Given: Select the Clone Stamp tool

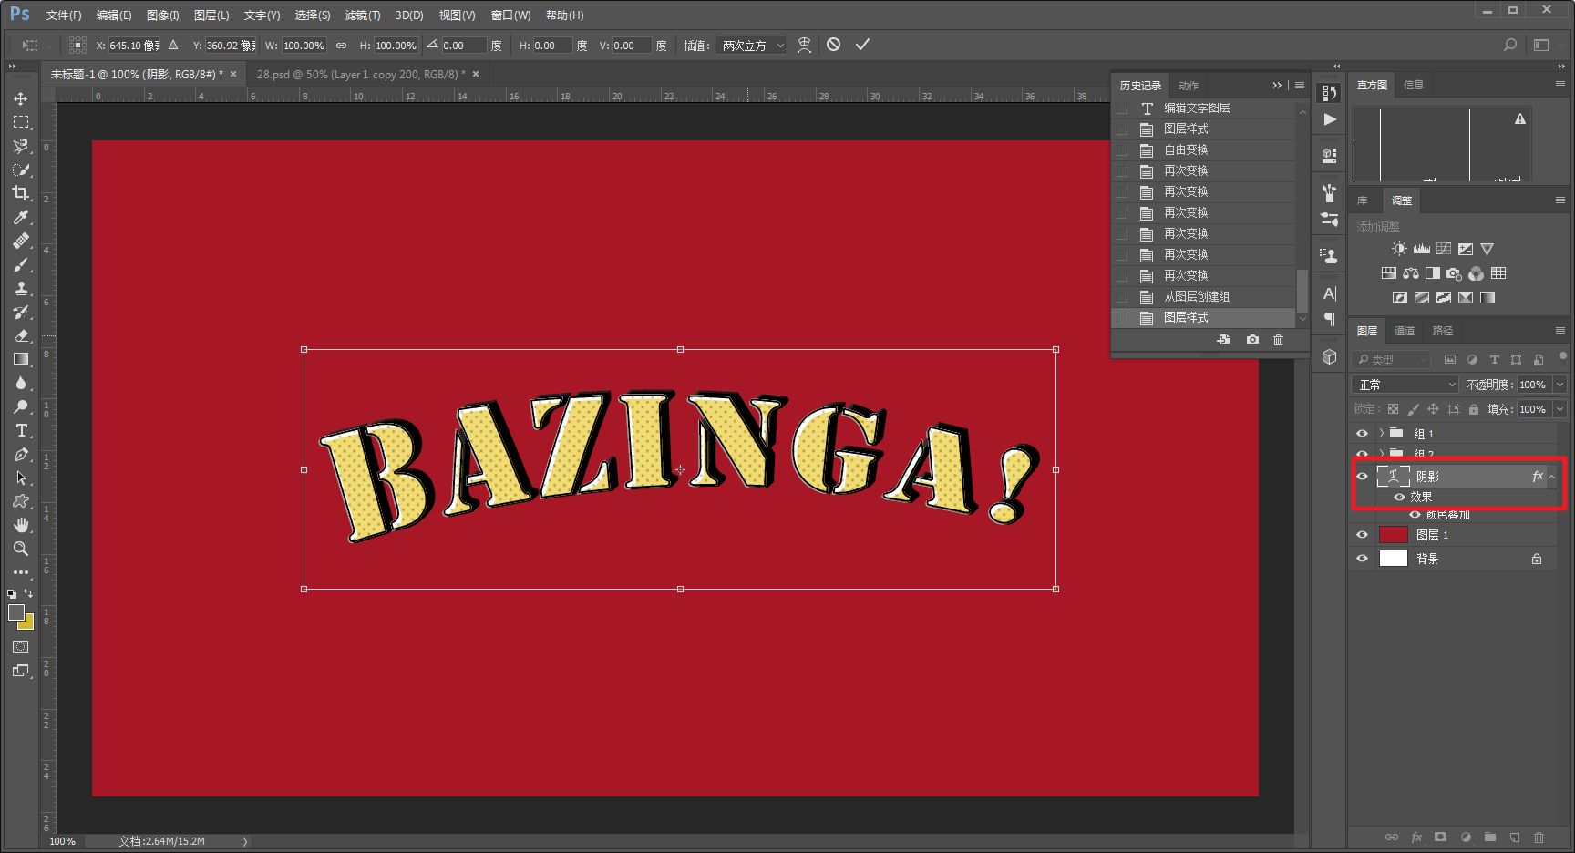Looking at the screenshot, I should pos(21,288).
